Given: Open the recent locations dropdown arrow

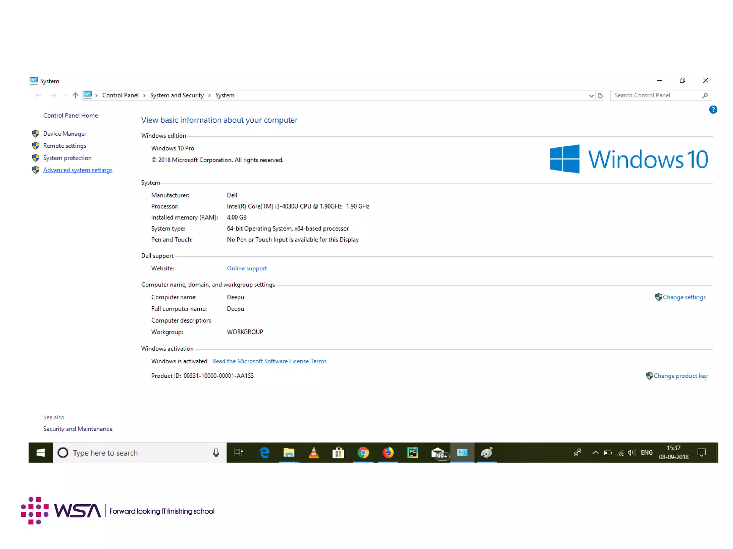Looking at the screenshot, I should click(x=65, y=95).
